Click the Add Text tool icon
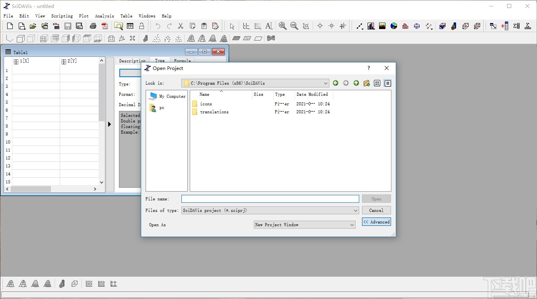Screen dimensions: 537x299 (269, 26)
